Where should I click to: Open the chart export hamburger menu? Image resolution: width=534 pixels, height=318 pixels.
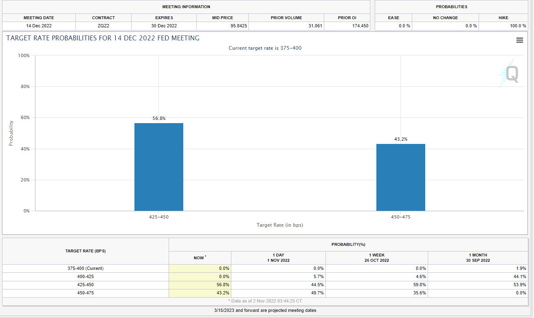(x=519, y=40)
